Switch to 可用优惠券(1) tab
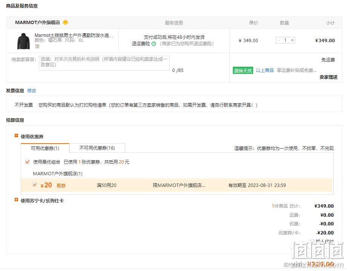Screen dimensions: 347x271 [45, 148]
